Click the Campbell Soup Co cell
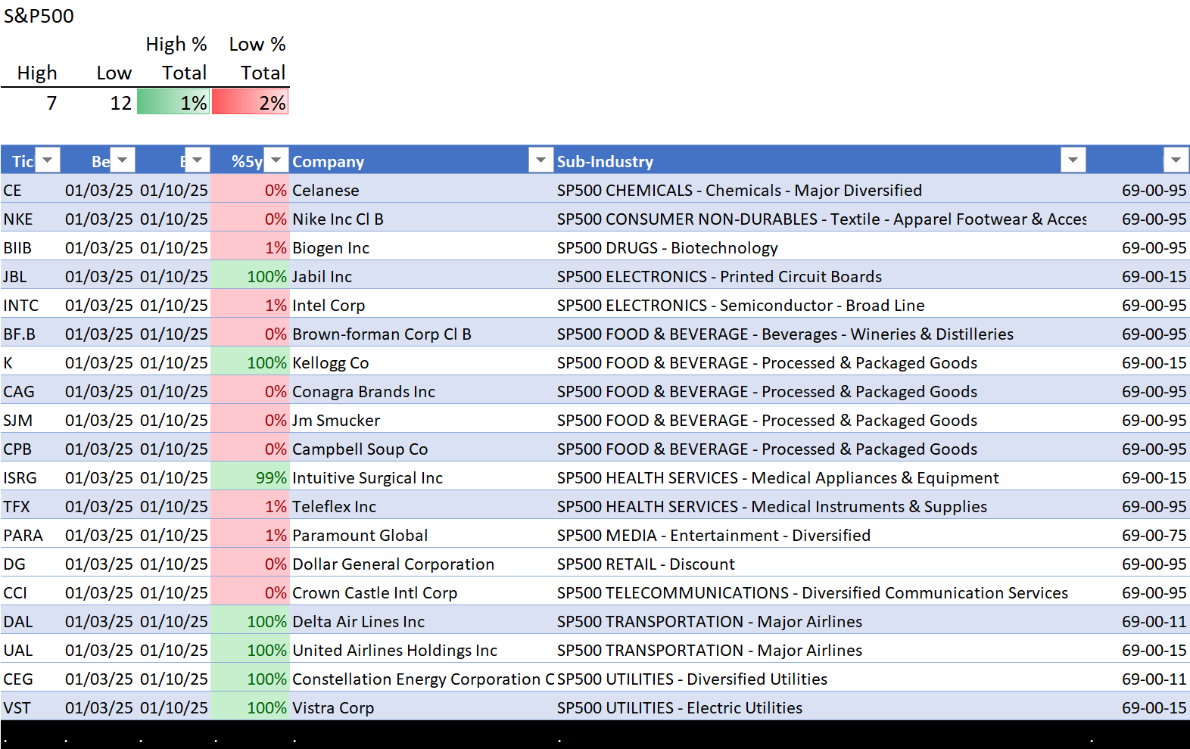This screenshot has width=1190, height=749. pos(422,449)
